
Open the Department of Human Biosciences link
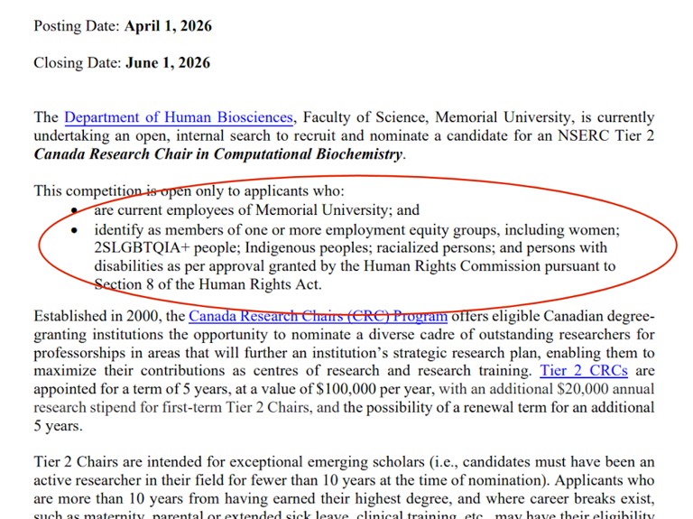pyautogui.click(x=179, y=118)
